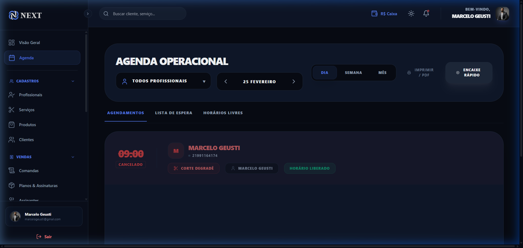This screenshot has height=248, width=523.
Task: Open search with the magnifying glass icon
Action: coord(106,13)
